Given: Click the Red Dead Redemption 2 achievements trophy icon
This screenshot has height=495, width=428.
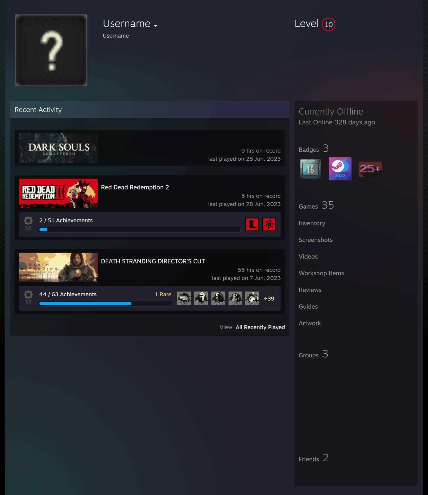Looking at the screenshot, I should click(x=28, y=223).
